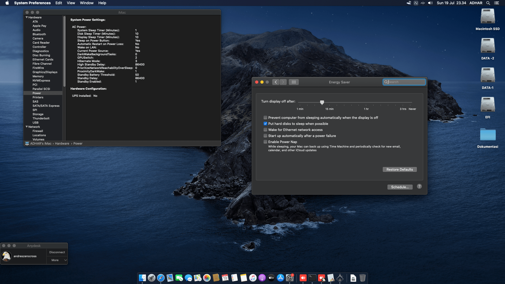The image size is (505, 284).
Task: Open Terminal from the Dock
Action: 312,278
